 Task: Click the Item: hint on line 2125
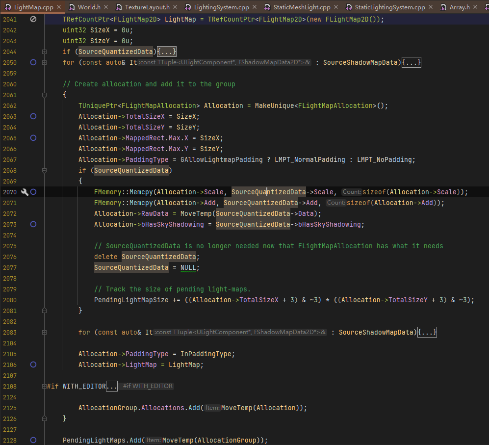tap(212, 408)
